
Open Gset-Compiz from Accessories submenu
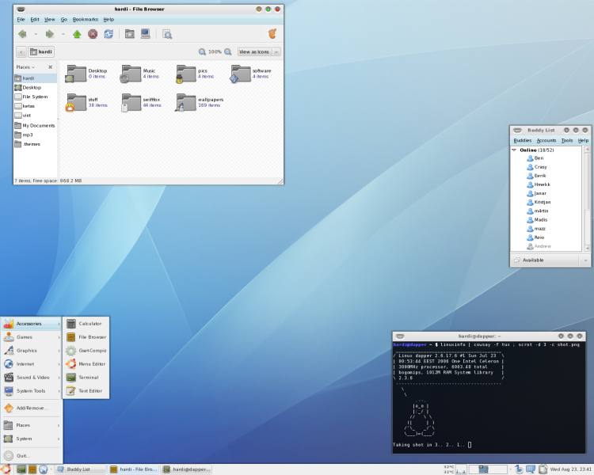[x=86, y=351]
